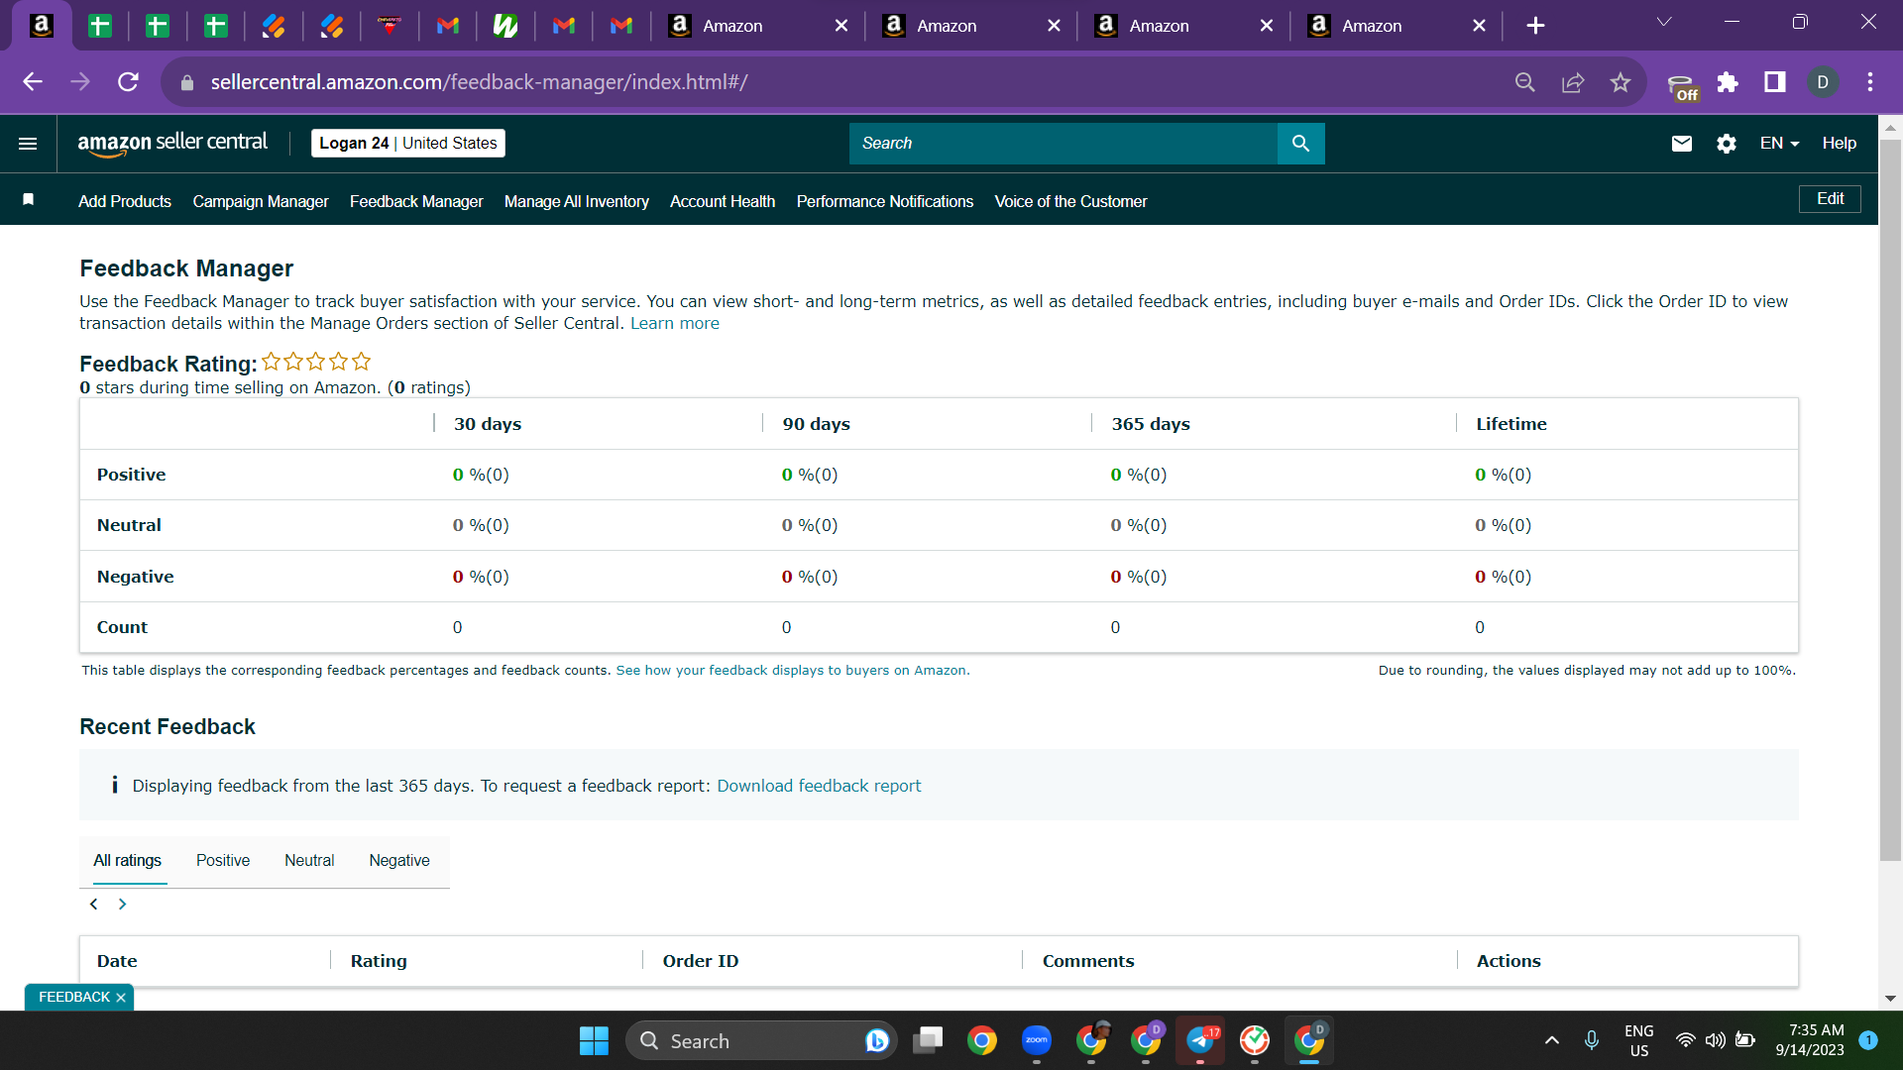Open Add Products in the favorites bar

point(125,201)
